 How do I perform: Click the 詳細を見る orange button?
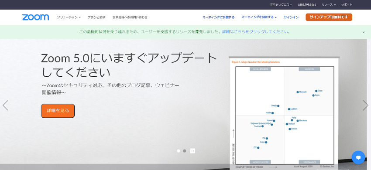click(x=58, y=111)
